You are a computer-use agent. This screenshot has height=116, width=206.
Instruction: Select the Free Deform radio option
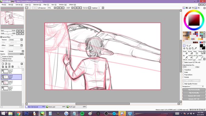click(x=184, y=75)
